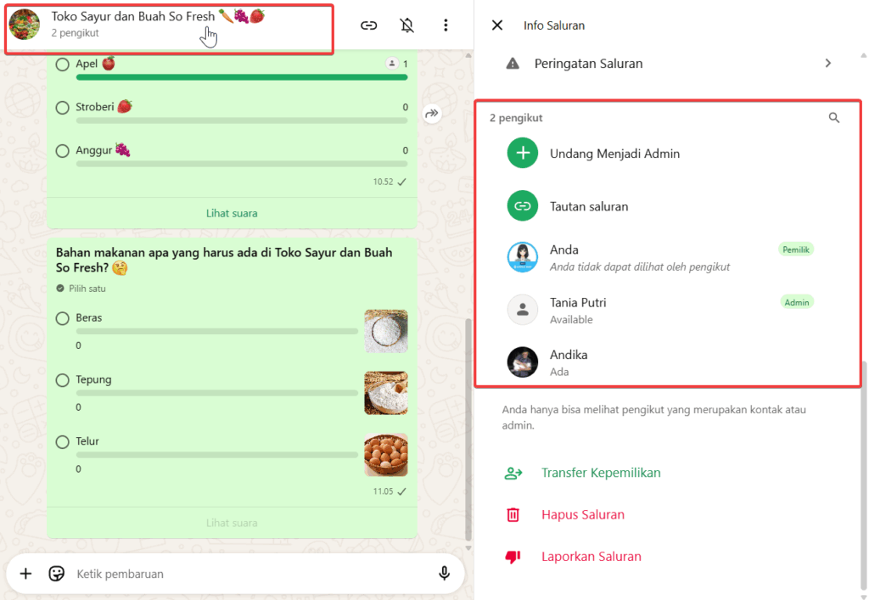Screen dimensions: 869x600
Task: Open the plus attachment menu
Action: click(x=25, y=574)
